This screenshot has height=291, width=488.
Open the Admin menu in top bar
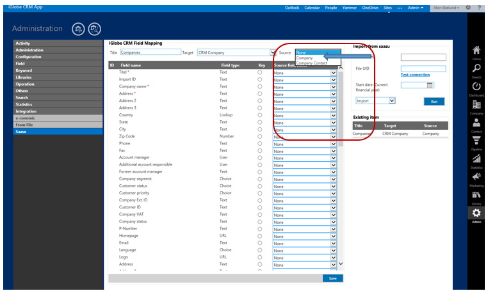[416, 8]
